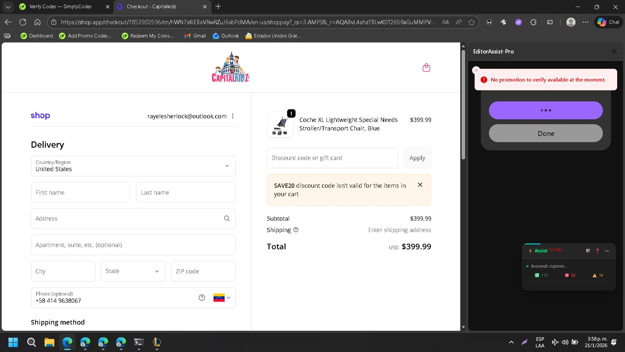Click the Shop logo
This screenshot has width=625, height=352.
(x=40, y=116)
